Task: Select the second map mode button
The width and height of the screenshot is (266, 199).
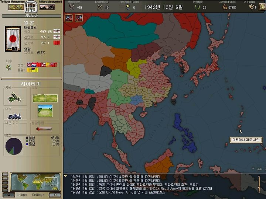Action: pos(5,178)
